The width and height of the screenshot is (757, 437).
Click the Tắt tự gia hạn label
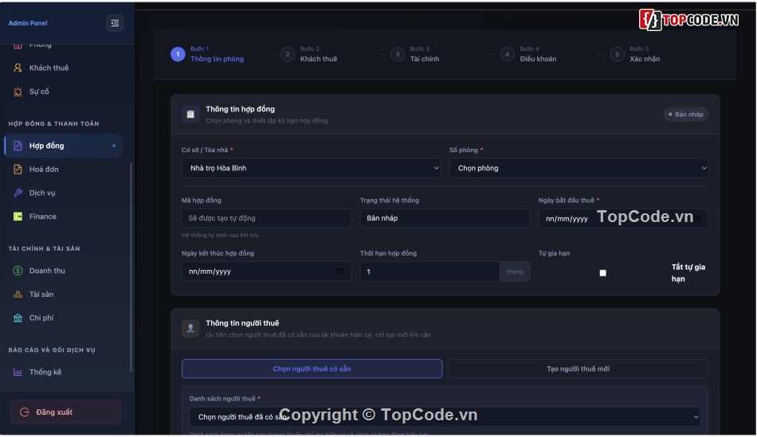688,273
